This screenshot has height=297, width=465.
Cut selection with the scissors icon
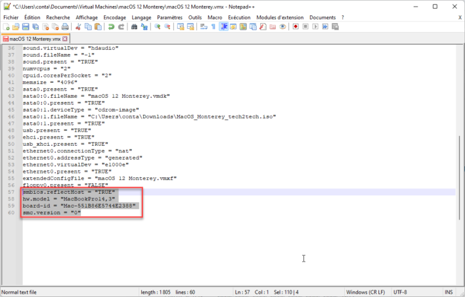[78, 27]
